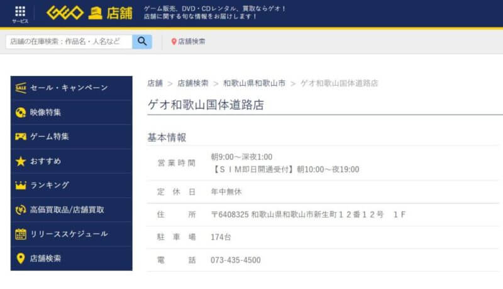The image size is (503, 289).
Task: Click the 基本情報 section heading
Action: point(167,137)
